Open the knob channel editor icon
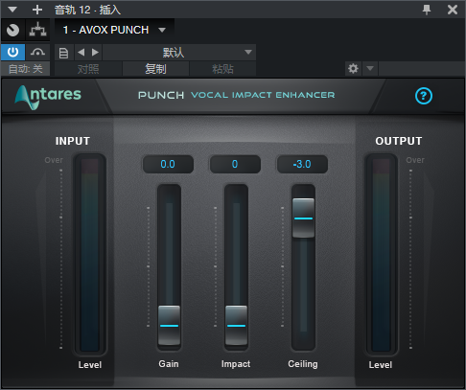The width and height of the screenshot is (466, 390). click(12, 30)
